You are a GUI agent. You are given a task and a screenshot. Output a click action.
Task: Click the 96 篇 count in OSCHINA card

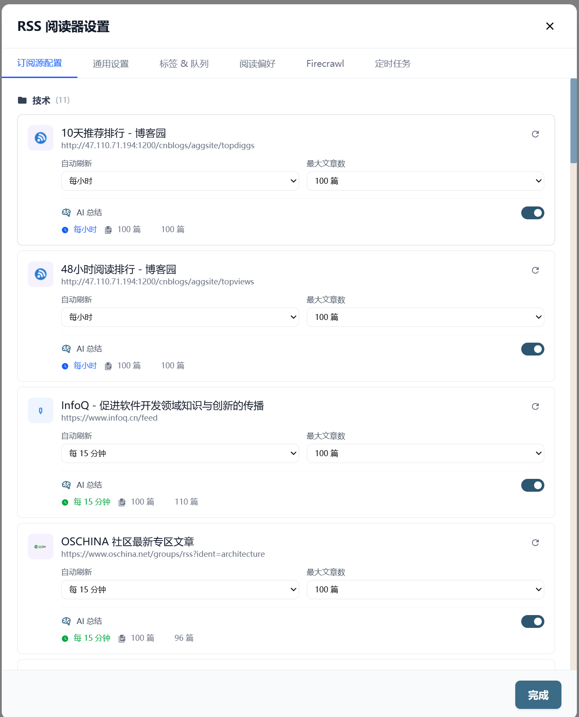pos(184,638)
